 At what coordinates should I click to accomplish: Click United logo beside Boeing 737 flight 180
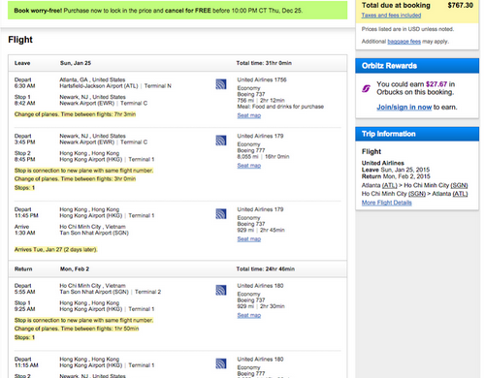(221, 290)
